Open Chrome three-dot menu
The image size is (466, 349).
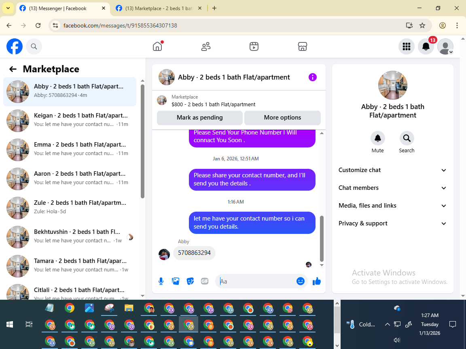coord(457,25)
